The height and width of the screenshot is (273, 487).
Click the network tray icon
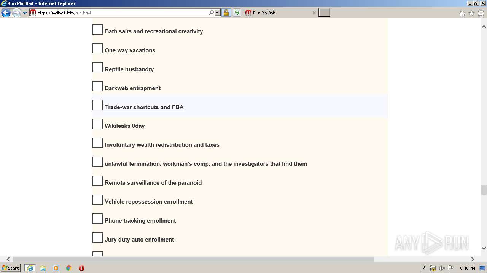pos(433,268)
